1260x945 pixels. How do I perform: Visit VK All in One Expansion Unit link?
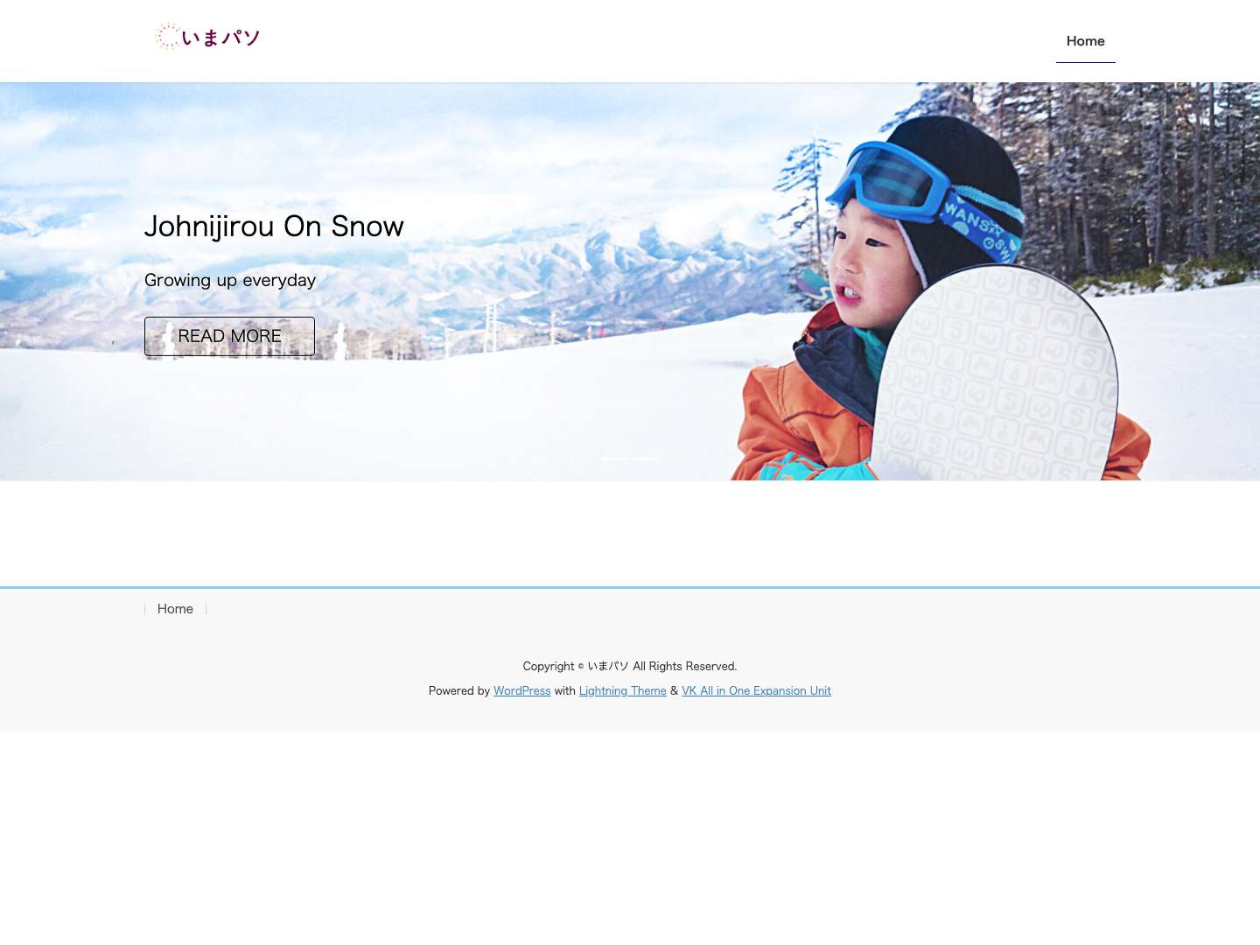[756, 691]
